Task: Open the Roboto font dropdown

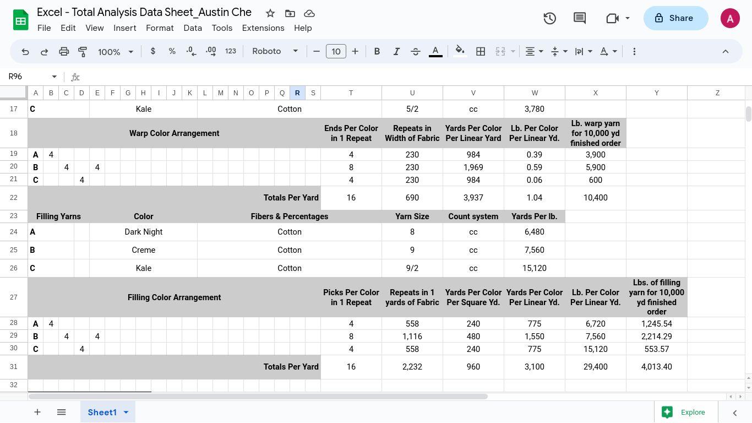Action: (275, 51)
